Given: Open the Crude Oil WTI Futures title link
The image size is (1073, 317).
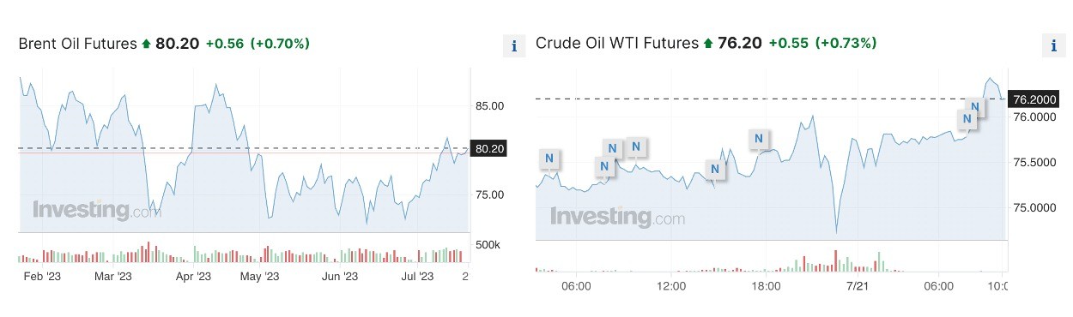Looking at the screenshot, I should point(617,44).
